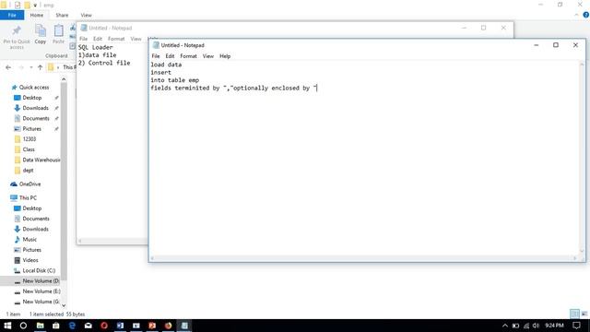Open Desktop under This PC
Image resolution: width=590 pixels, height=332 pixels.
(31, 208)
